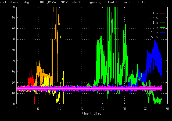
Task: Click the '10 m' legend label
Action: [x=154, y=32]
